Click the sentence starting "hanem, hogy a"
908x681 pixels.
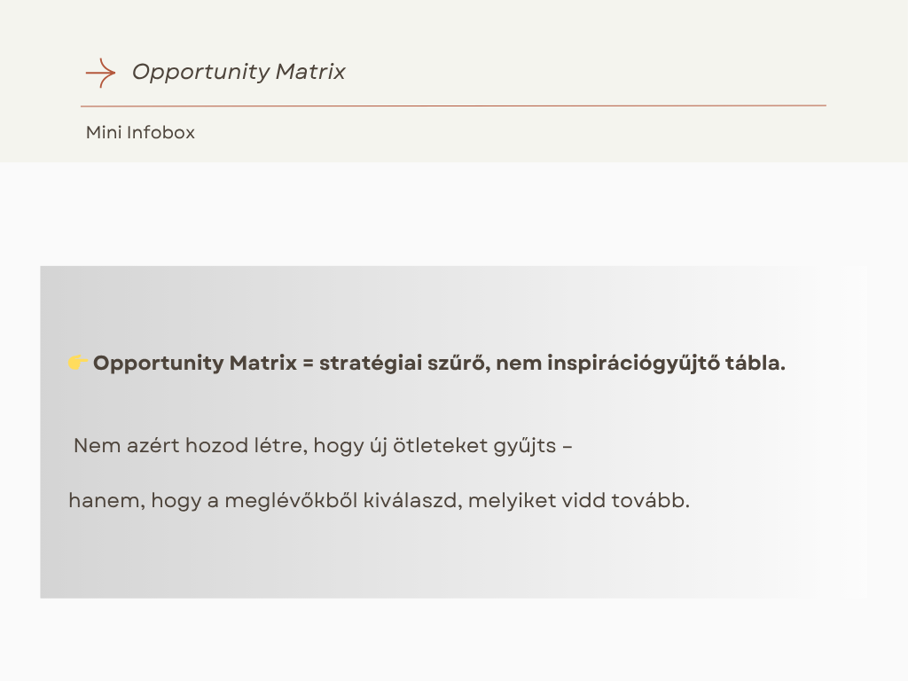coord(379,500)
